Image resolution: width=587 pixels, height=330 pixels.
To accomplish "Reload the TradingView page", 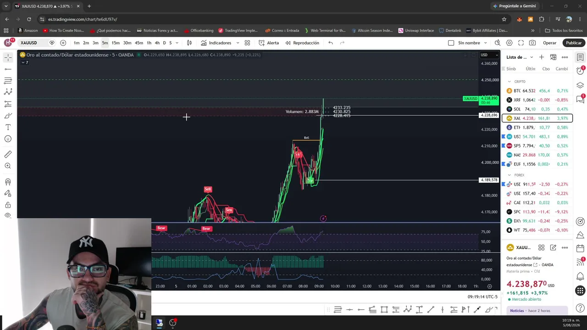I will (x=29, y=19).
